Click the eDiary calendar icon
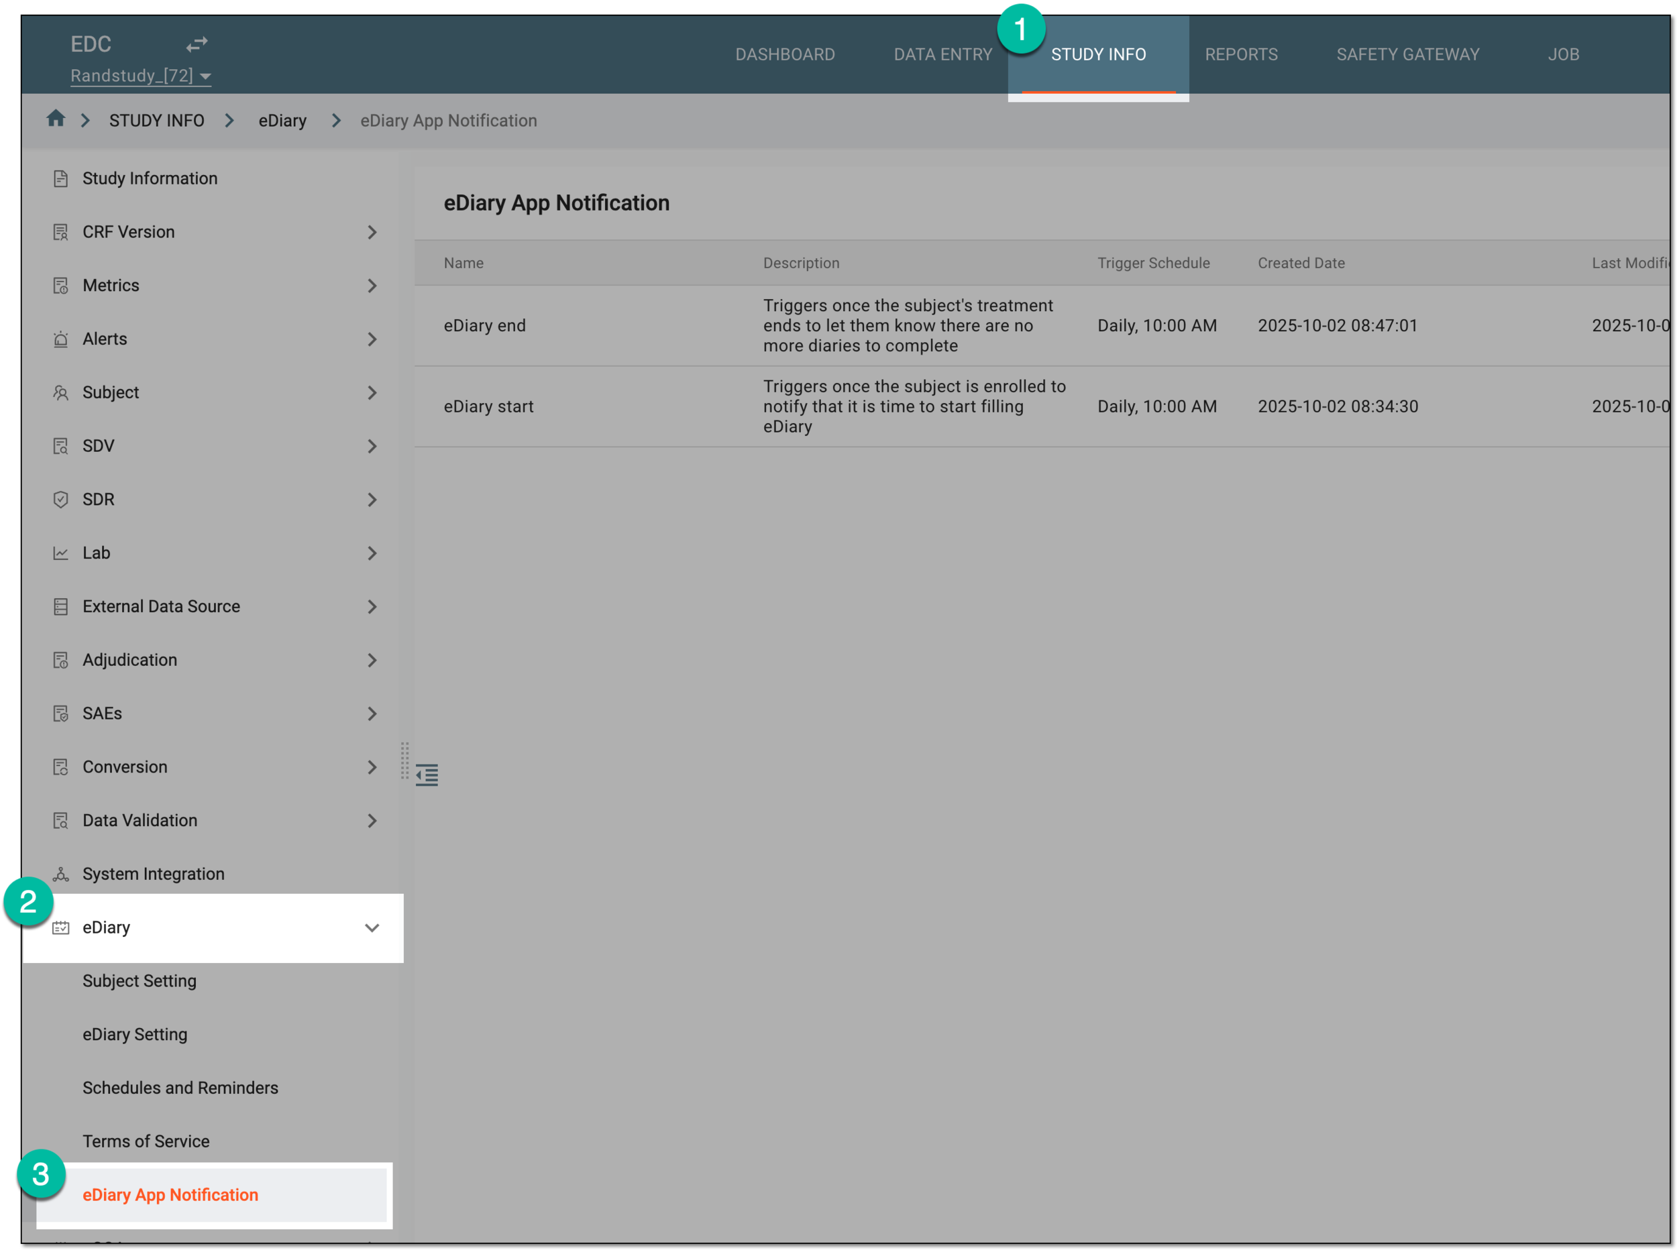Screen dimensions: 1677x1250 [x=60, y=927]
